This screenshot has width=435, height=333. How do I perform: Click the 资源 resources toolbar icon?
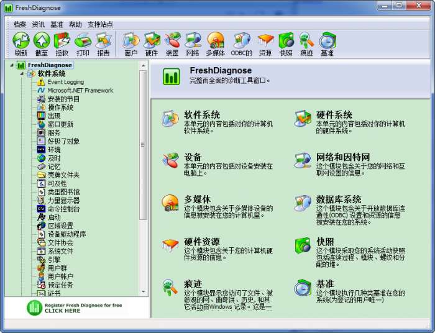pos(265,44)
